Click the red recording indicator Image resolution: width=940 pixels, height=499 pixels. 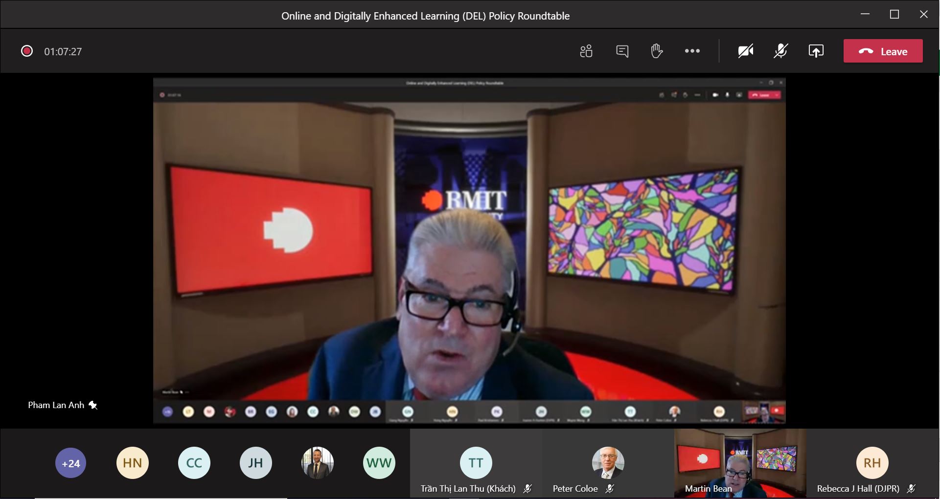tap(27, 51)
